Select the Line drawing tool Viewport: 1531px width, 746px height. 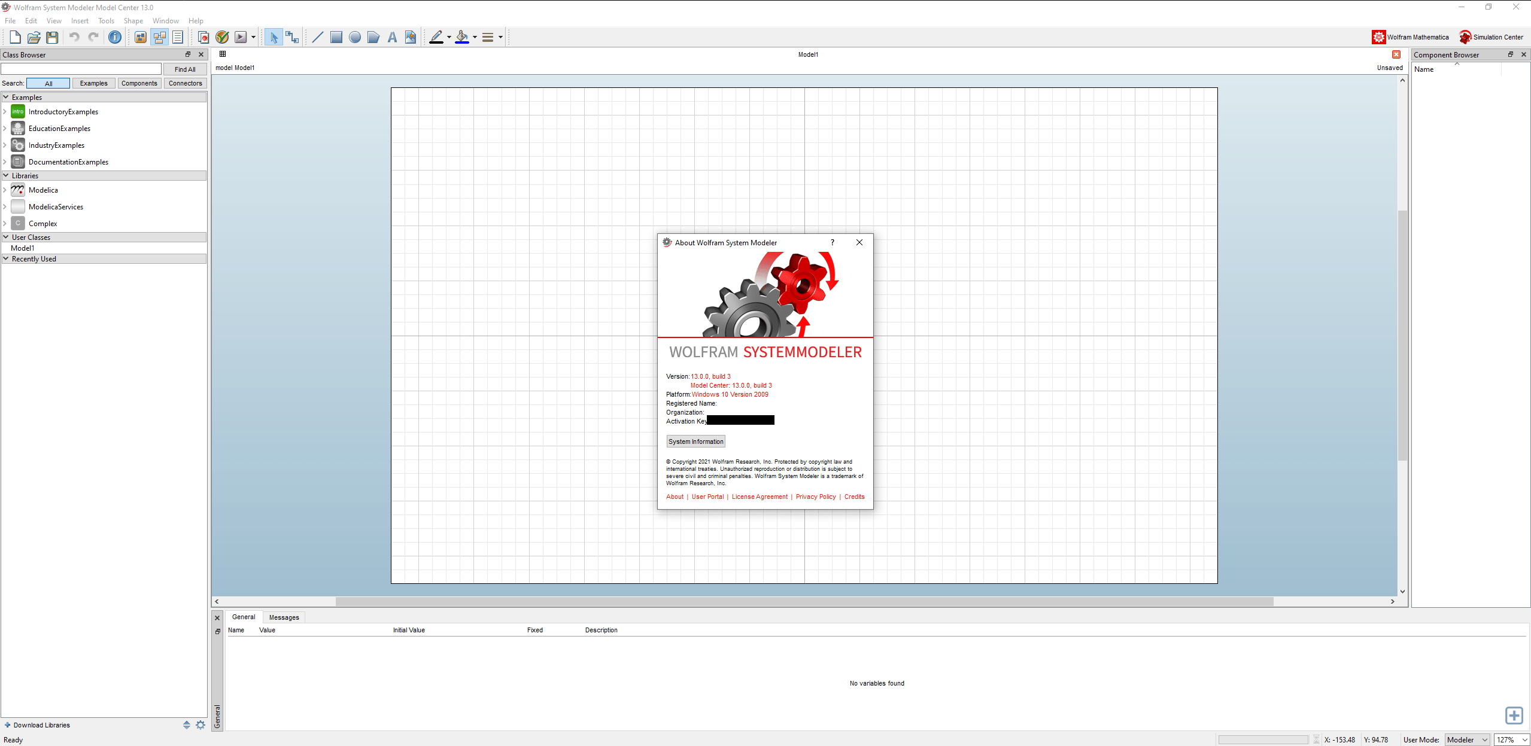(318, 37)
